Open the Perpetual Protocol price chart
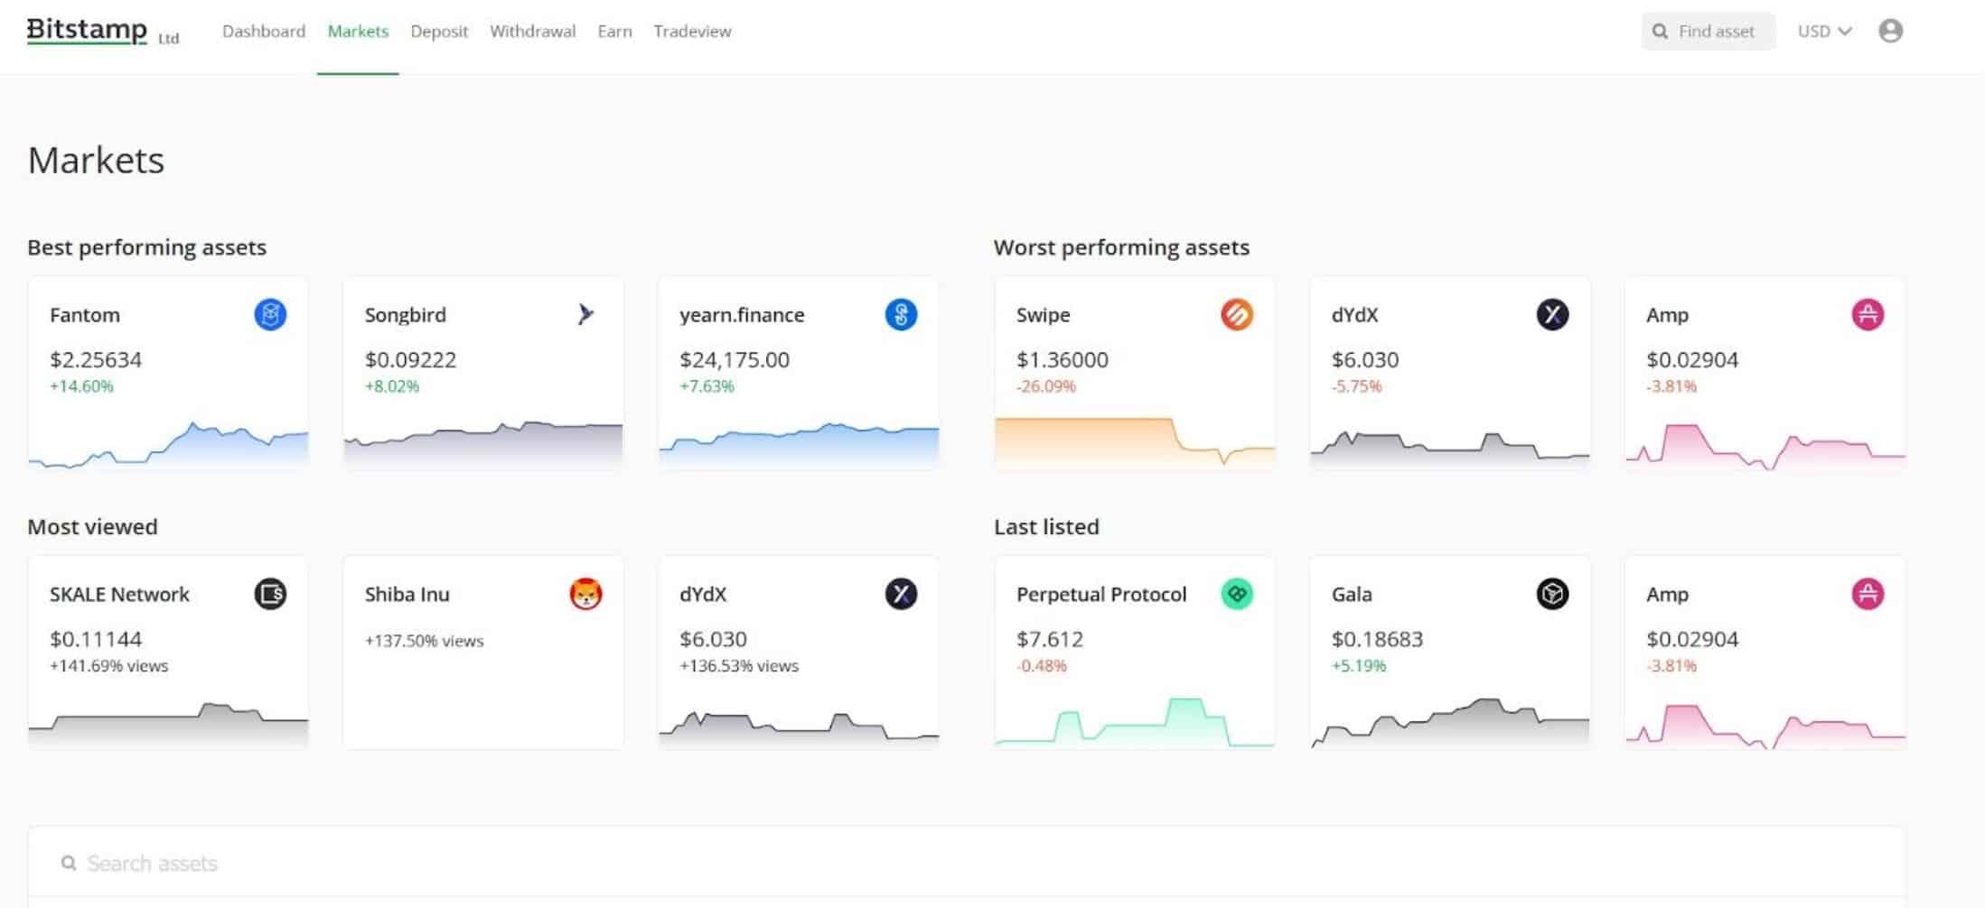This screenshot has height=908, width=1985. [x=1135, y=722]
